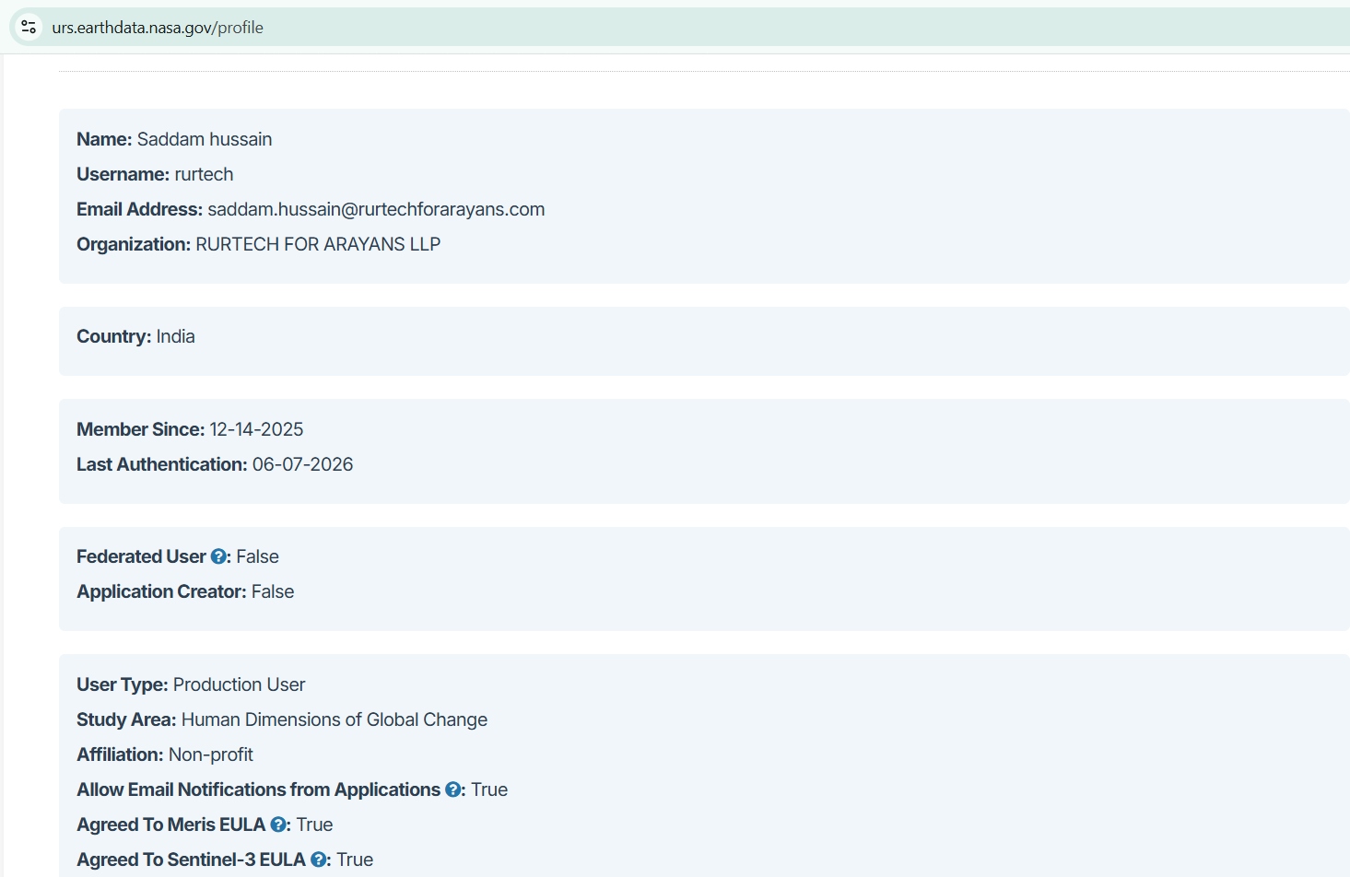The image size is (1350, 877).
Task: Click the Member Since date 12-14-2025
Action: (256, 429)
